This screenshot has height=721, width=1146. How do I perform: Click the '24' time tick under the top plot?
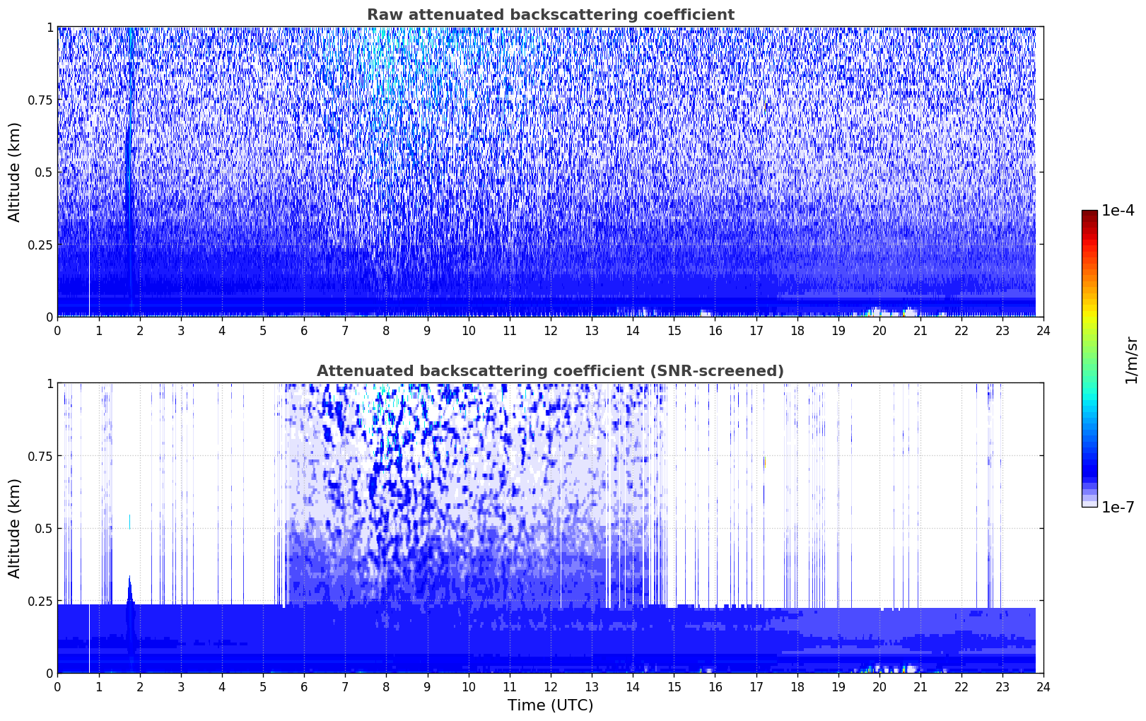1043,330
